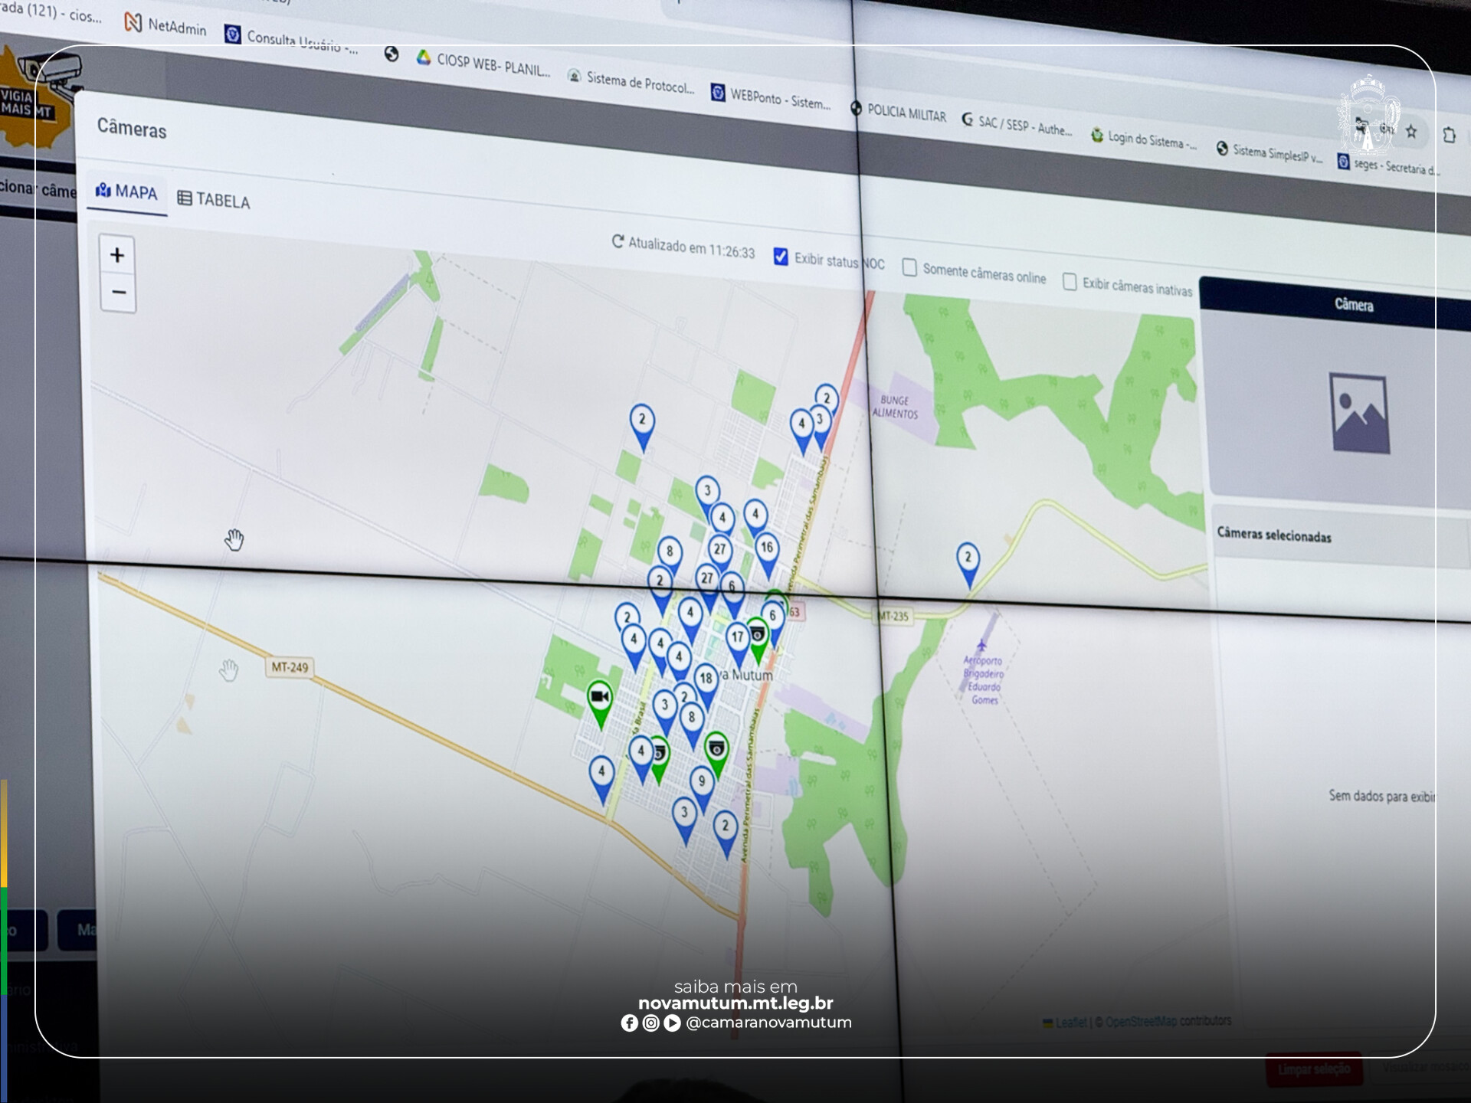
Task: Click the bookmark star icon in browser
Action: click(1411, 132)
